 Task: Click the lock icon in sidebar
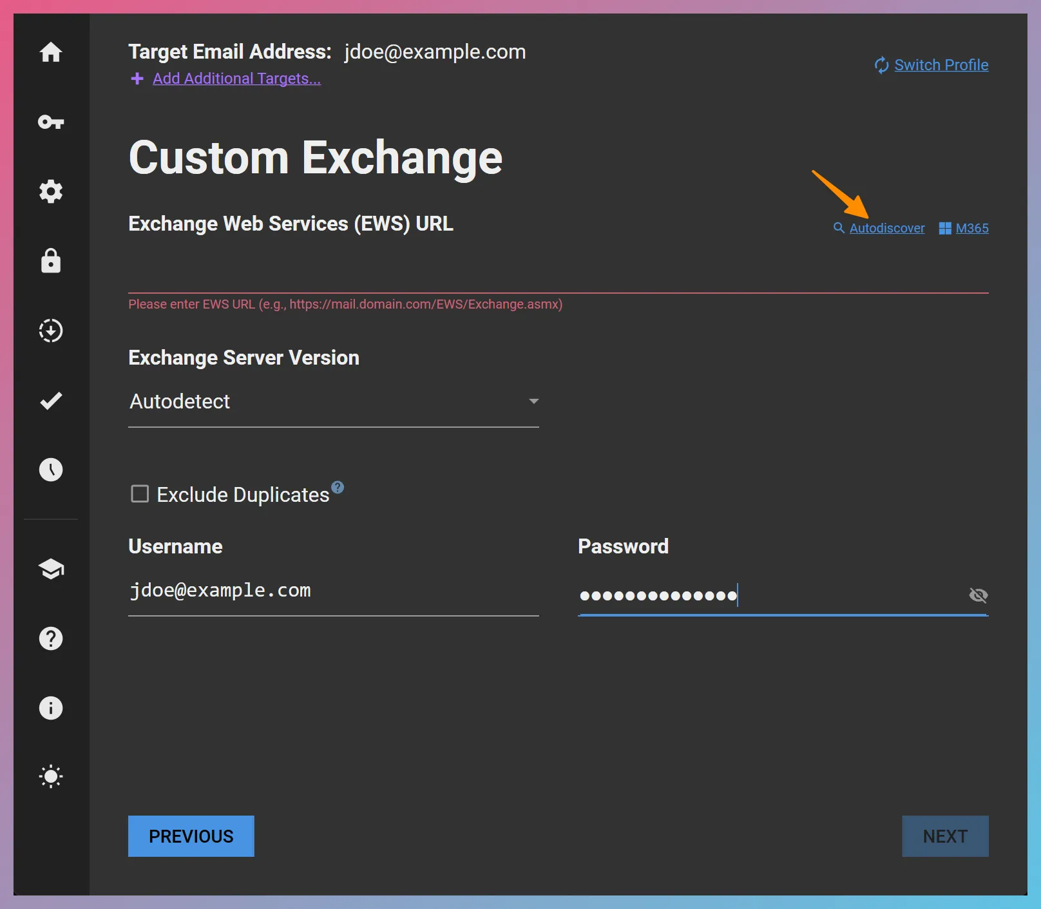tap(51, 261)
